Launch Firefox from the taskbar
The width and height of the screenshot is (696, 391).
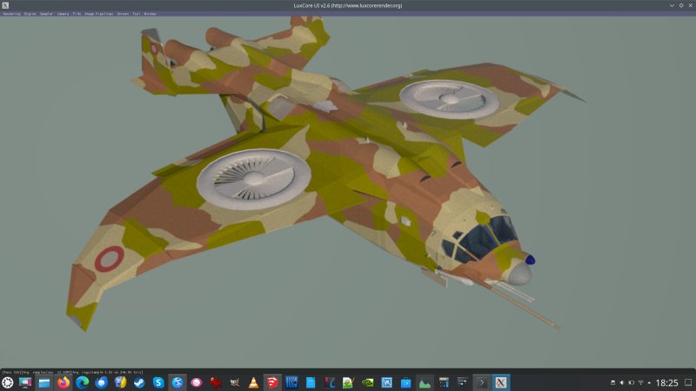click(64, 382)
